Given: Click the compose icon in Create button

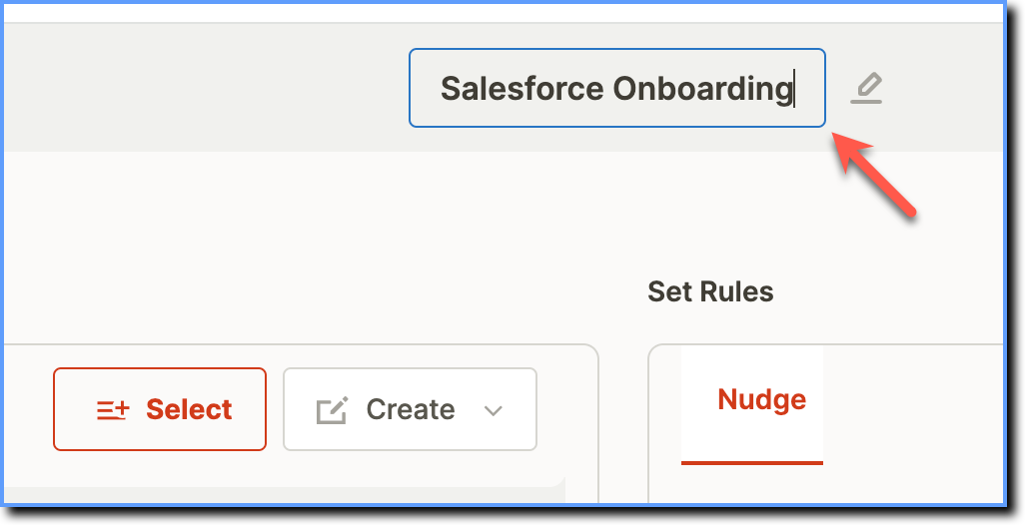Looking at the screenshot, I should pos(333,410).
